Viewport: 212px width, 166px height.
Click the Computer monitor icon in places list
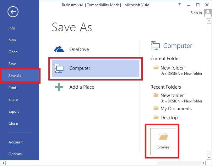click(59, 68)
